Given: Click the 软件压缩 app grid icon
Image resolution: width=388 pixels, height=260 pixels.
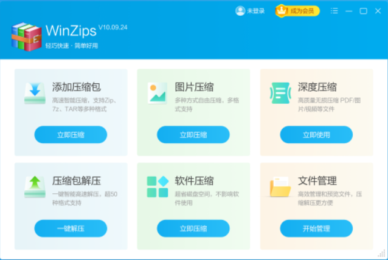Looking at the screenshot, I should pyautogui.click(x=158, y=186).
